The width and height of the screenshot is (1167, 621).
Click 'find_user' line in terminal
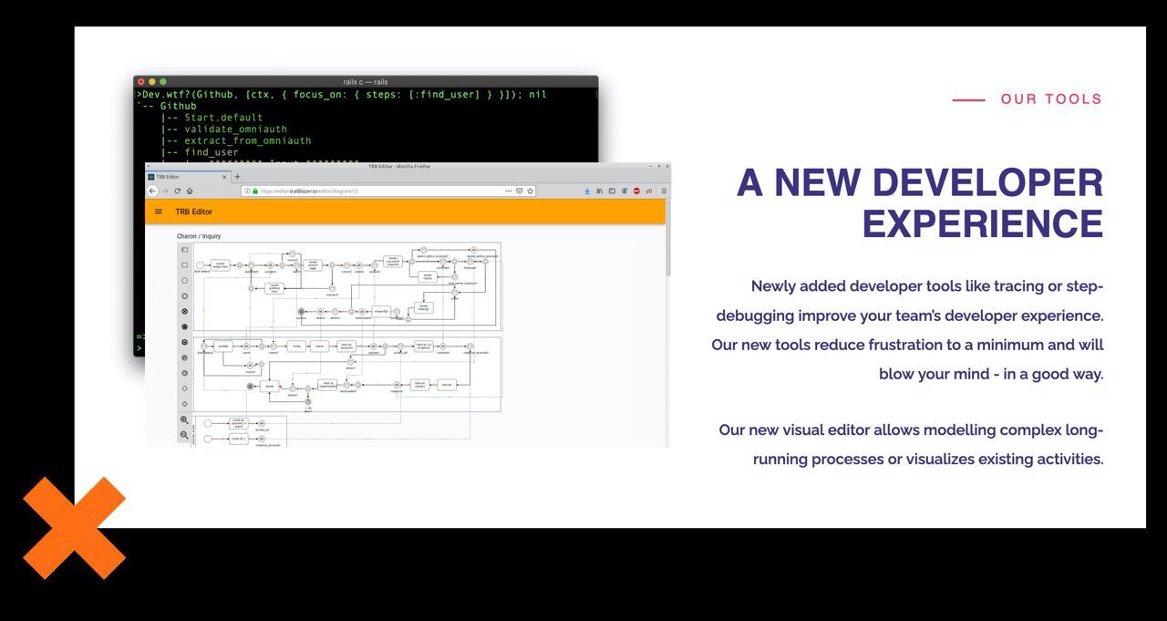(x=212, y=152)
